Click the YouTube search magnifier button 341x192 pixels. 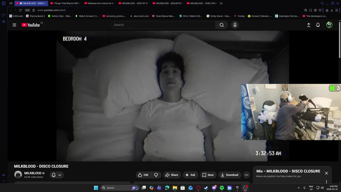pyautogui.click(x=222, y=25)
